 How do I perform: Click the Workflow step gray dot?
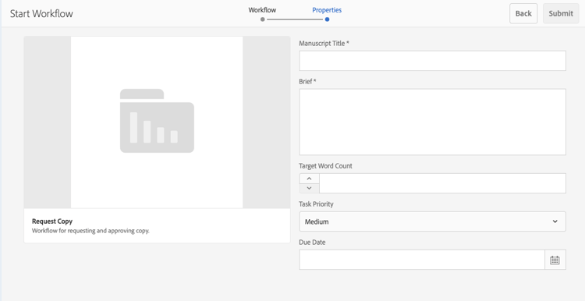263,19
